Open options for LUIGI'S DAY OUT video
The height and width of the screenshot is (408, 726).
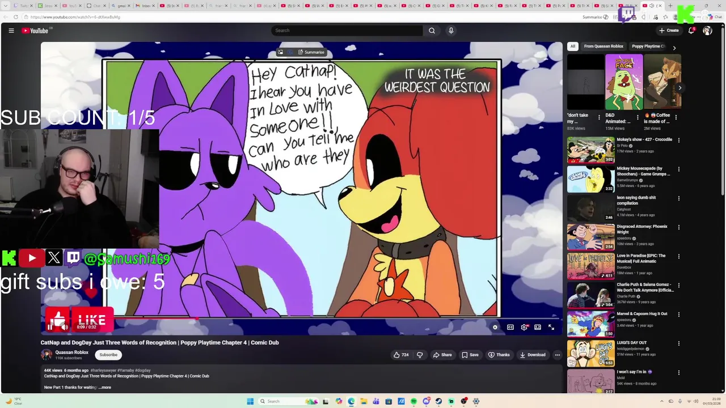pyautogui.click(x=679, y=343)
